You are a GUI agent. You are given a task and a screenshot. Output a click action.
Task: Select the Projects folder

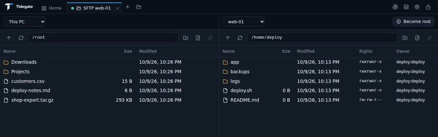(109, 72)
